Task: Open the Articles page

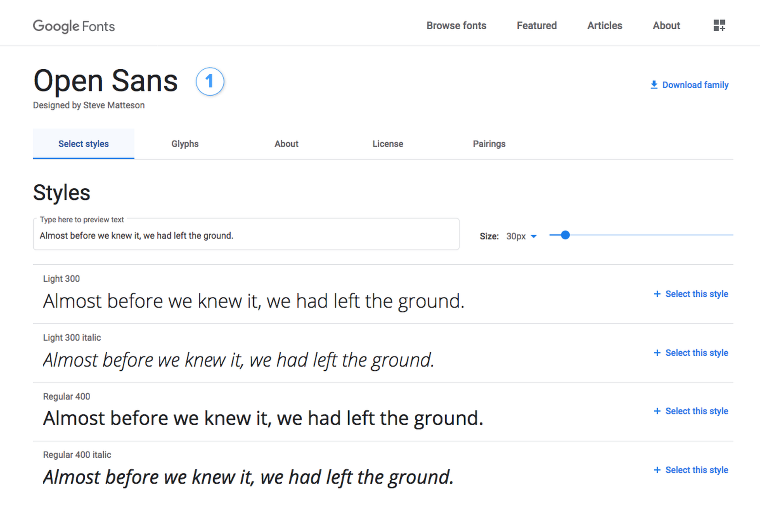Action: [x=604, y=25]
